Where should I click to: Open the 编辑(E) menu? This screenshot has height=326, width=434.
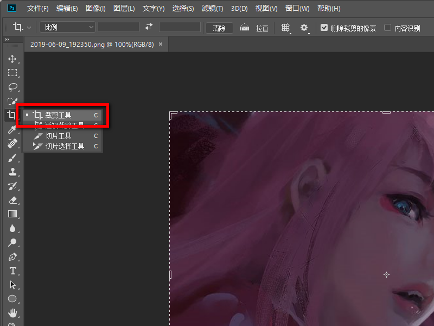(67, 8)
